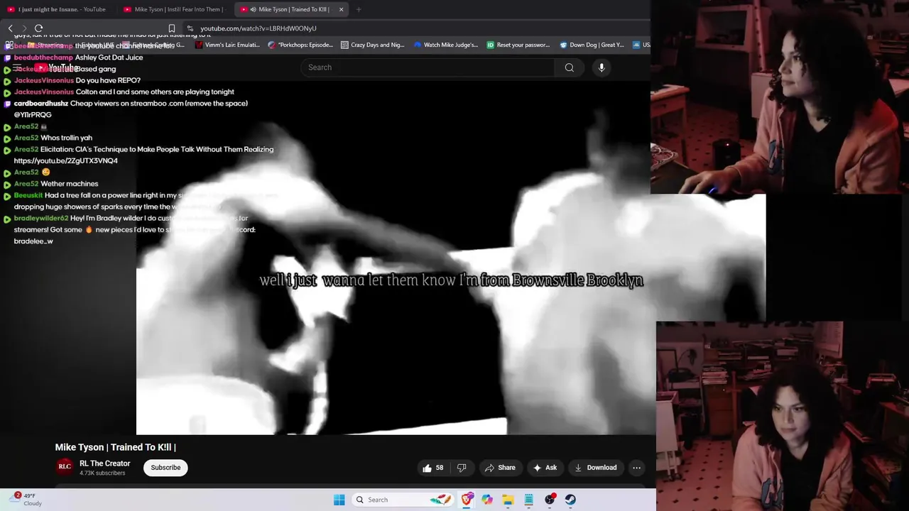
Task: Click the site settings icon before the URL
Action: pyautogui.click(x=190, y=28)
